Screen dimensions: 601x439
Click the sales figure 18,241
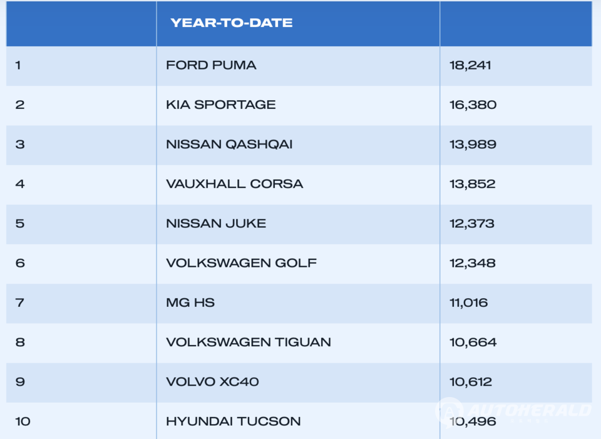[x=470, y=65]
